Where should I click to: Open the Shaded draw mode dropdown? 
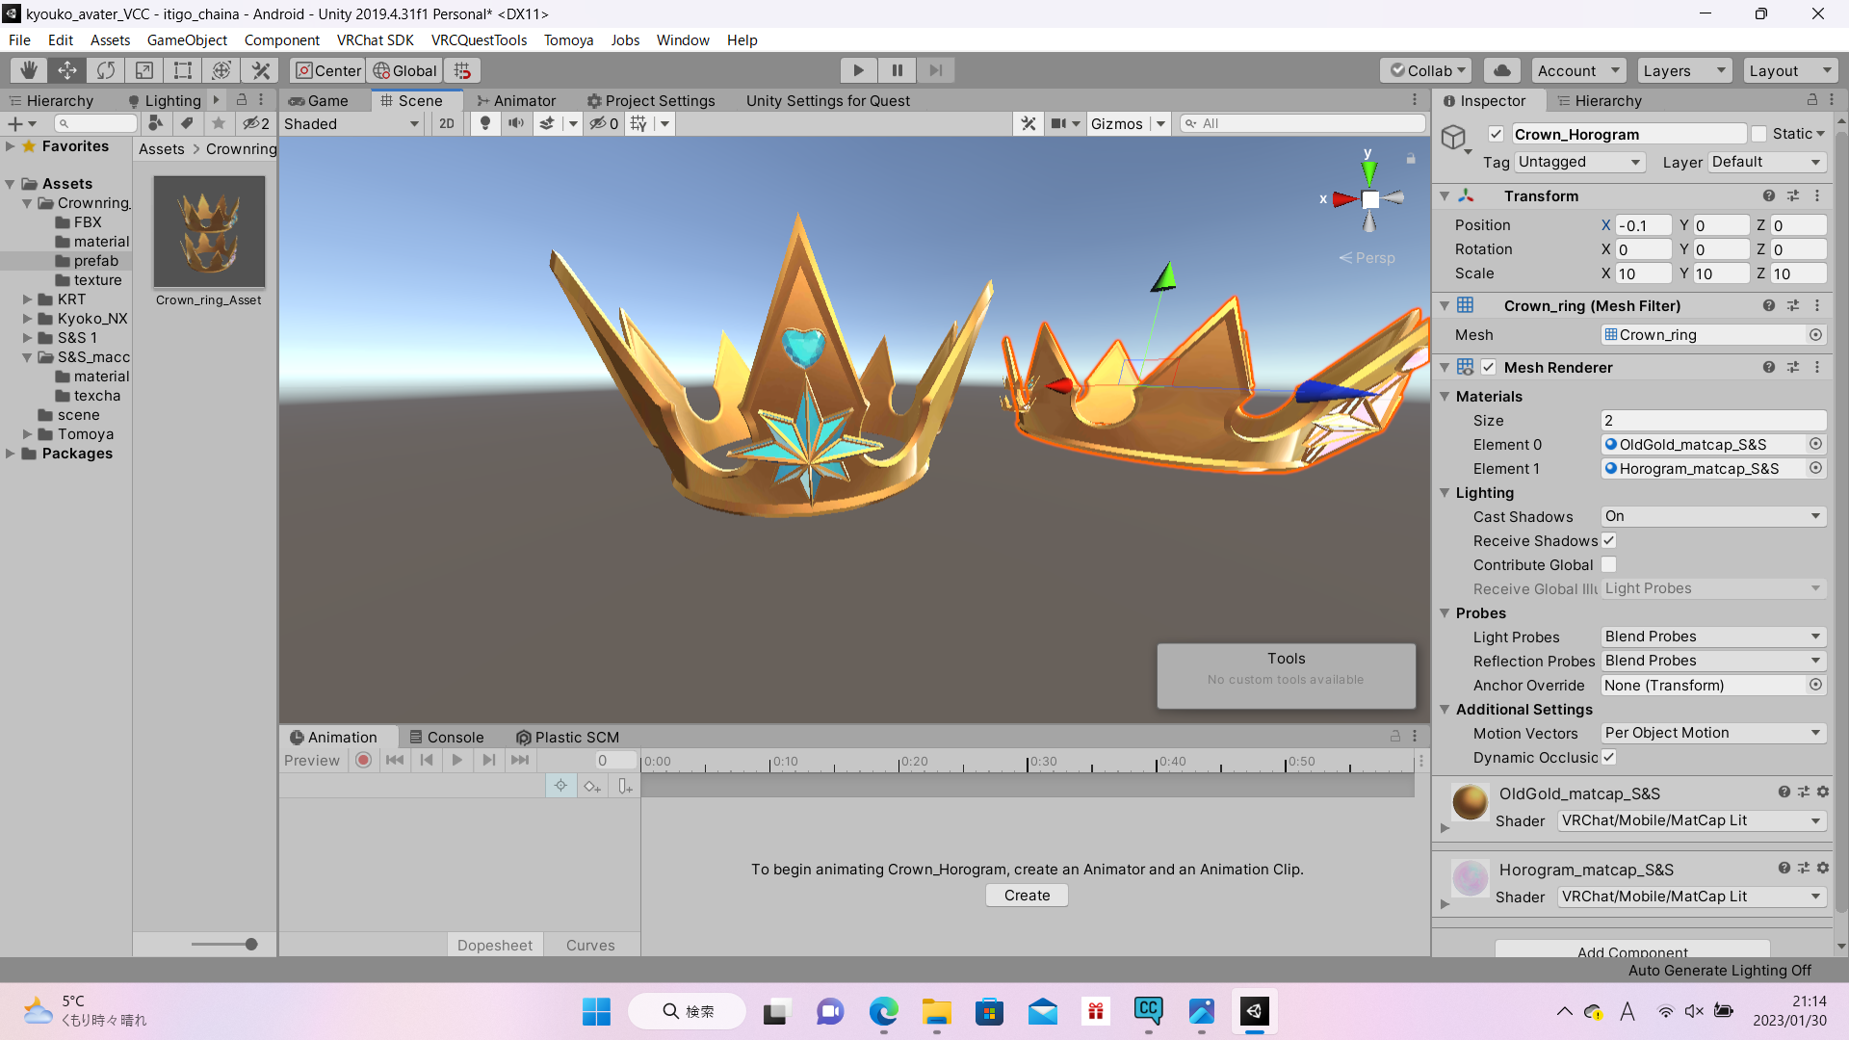[x=352, y=123]
